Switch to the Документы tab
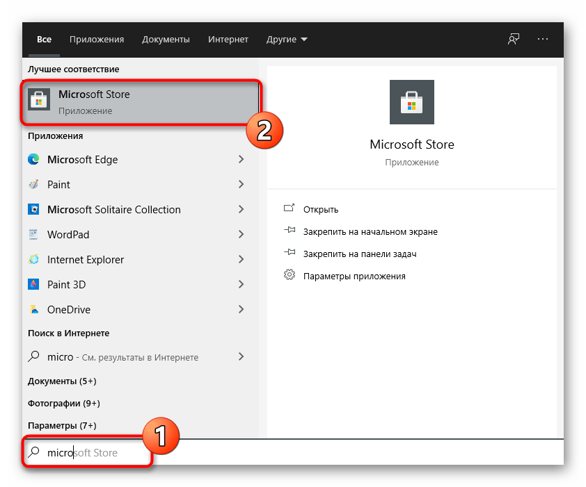Screen dimensions: 586x487 coord(166,40)
